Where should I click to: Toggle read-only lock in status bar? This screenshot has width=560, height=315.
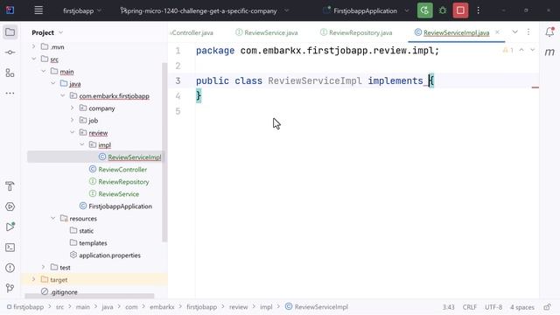coord(547,307)
